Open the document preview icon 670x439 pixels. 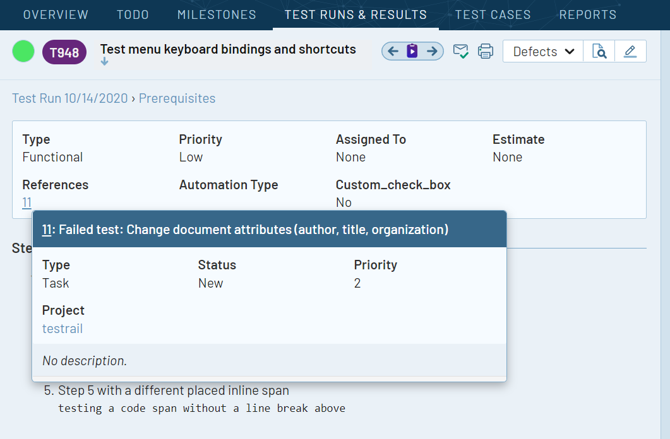[x=599, y=51]
